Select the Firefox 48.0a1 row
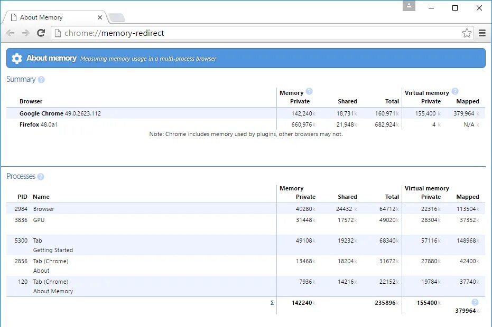Viewport: 492px width, 327px height. pyautogui.click(x=246, y=124)
